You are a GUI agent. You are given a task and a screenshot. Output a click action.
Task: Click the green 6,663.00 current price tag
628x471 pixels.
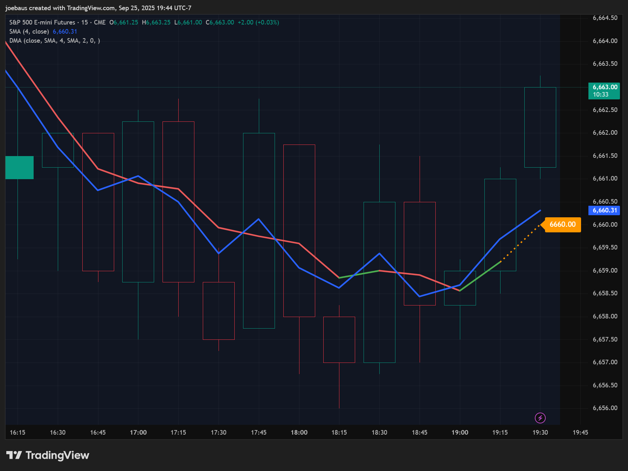tap(604, 91)
